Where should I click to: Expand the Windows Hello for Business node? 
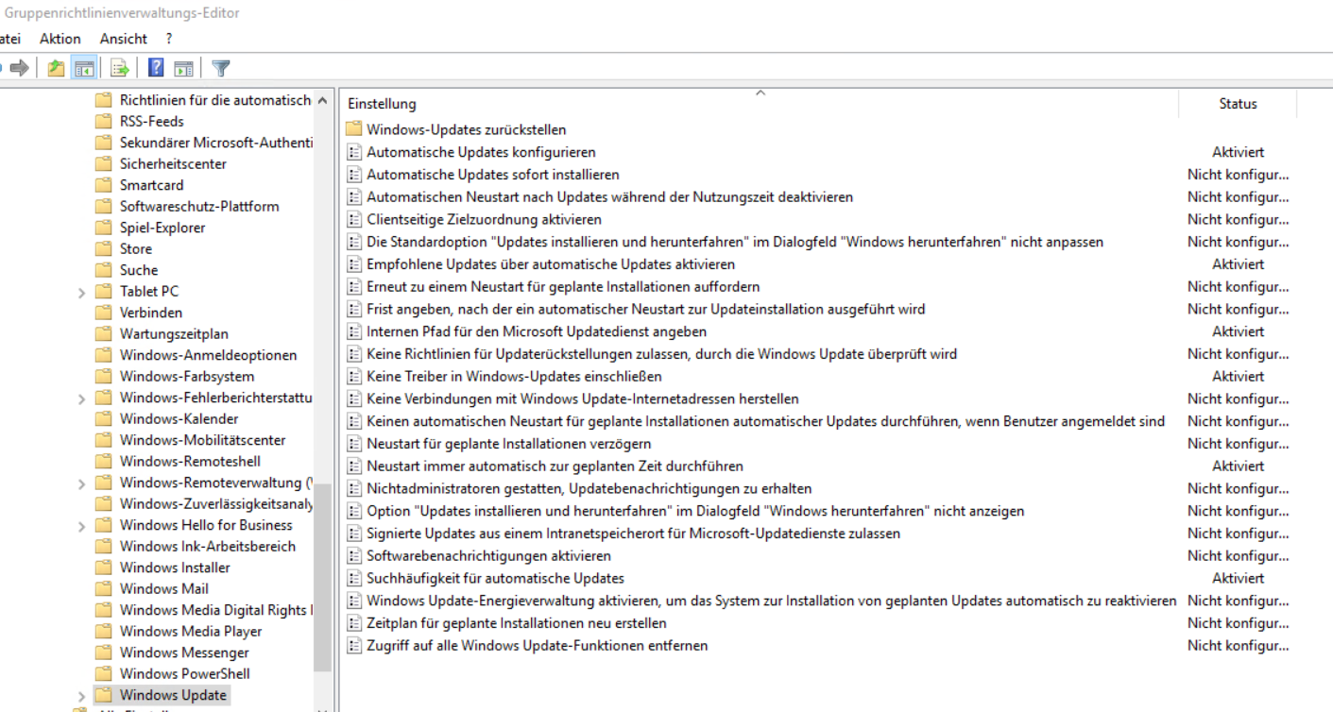point(82,526)
